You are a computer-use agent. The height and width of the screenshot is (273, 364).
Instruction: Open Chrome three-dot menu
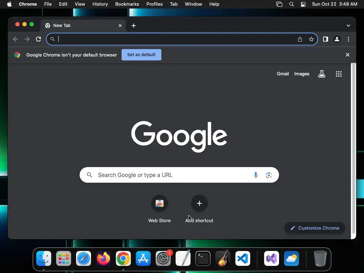348,39
